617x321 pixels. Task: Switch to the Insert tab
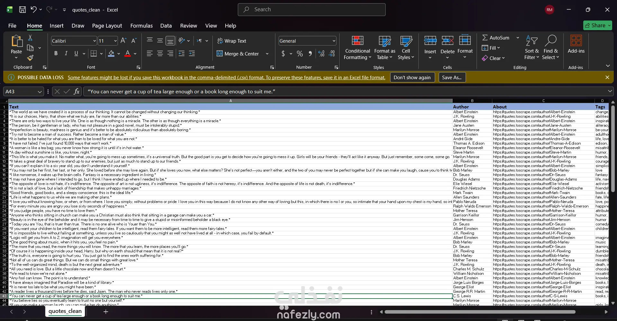coord(57,26)
